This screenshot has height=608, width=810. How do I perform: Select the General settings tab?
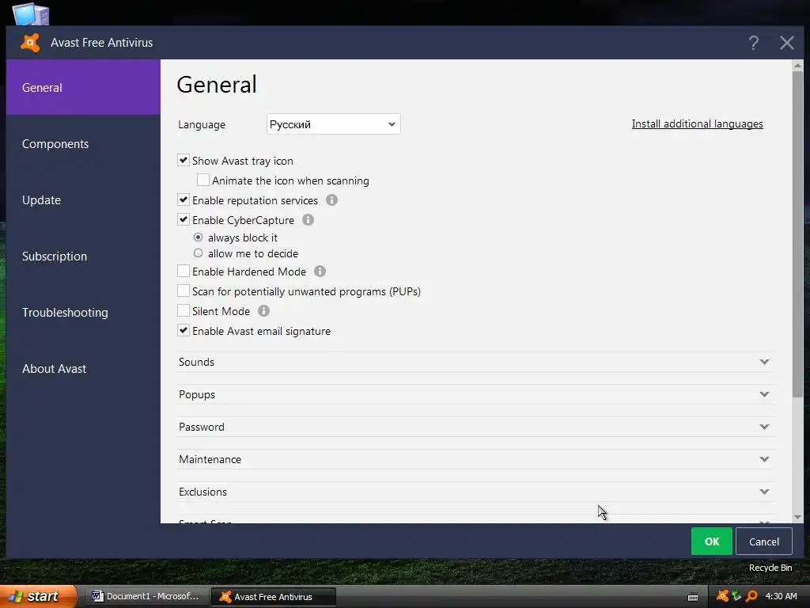pos(83,87)
